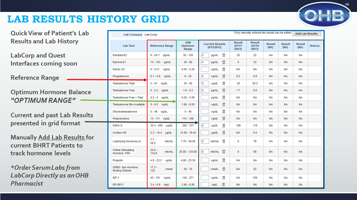Focus Follicle Stimulating Hormone result input
The width and height of the screenshot is (357, 200).
205,152
